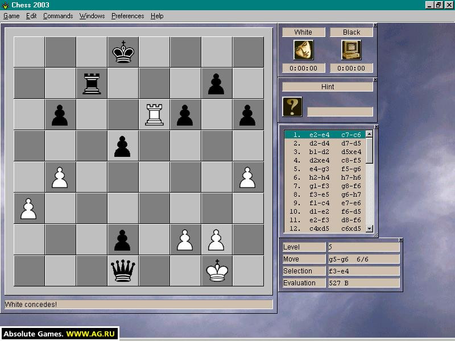The width and height of the screenshot is (455, 341).
Task: Close the players clock panel
Action: click(375, 25)
